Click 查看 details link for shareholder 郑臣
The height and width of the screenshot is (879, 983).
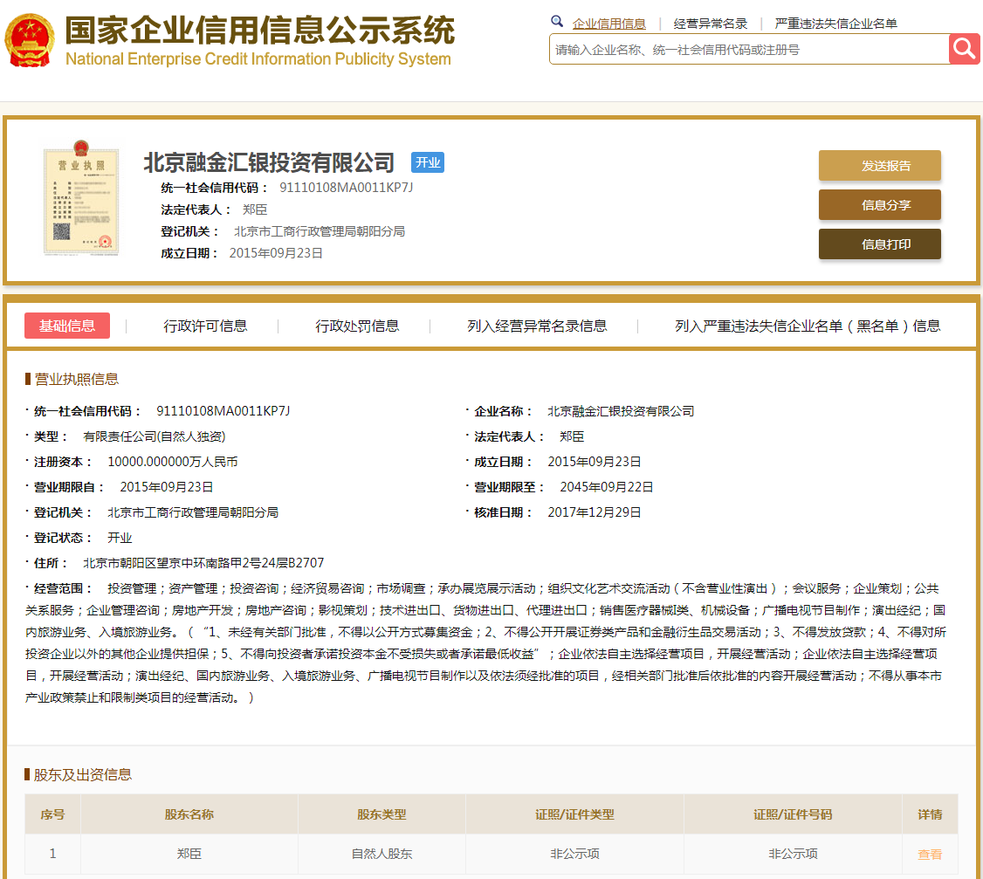(930, 855)
